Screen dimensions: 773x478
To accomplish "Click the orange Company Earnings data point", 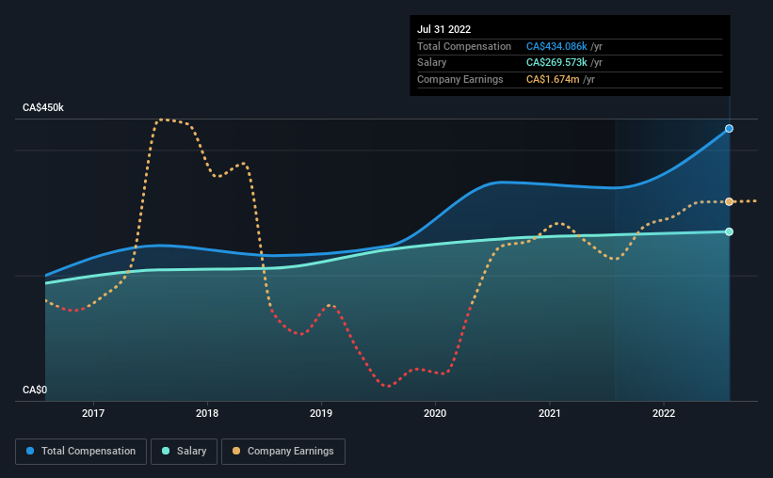I will [729, 201].
